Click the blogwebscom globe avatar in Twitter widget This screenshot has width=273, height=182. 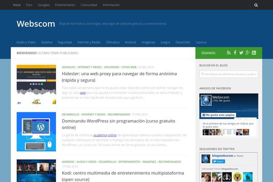[x=206, y=159]
